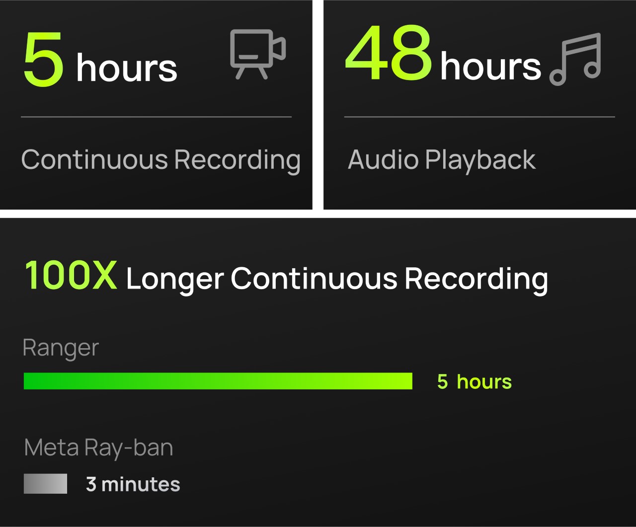Click the Longer Continuous Recording heading
Viewport: 636px width, 527px height.
(x=337, y=278)
